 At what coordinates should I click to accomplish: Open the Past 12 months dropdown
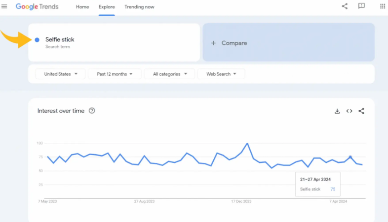pyautogui.click(x=115, y=74)
